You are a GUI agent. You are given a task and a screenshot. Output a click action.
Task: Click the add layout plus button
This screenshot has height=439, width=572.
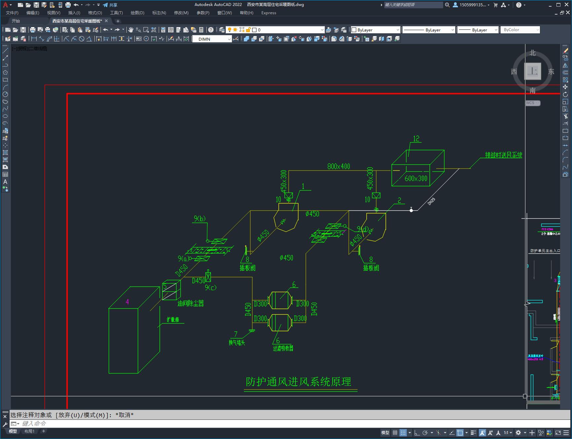[x=43, y=431]
